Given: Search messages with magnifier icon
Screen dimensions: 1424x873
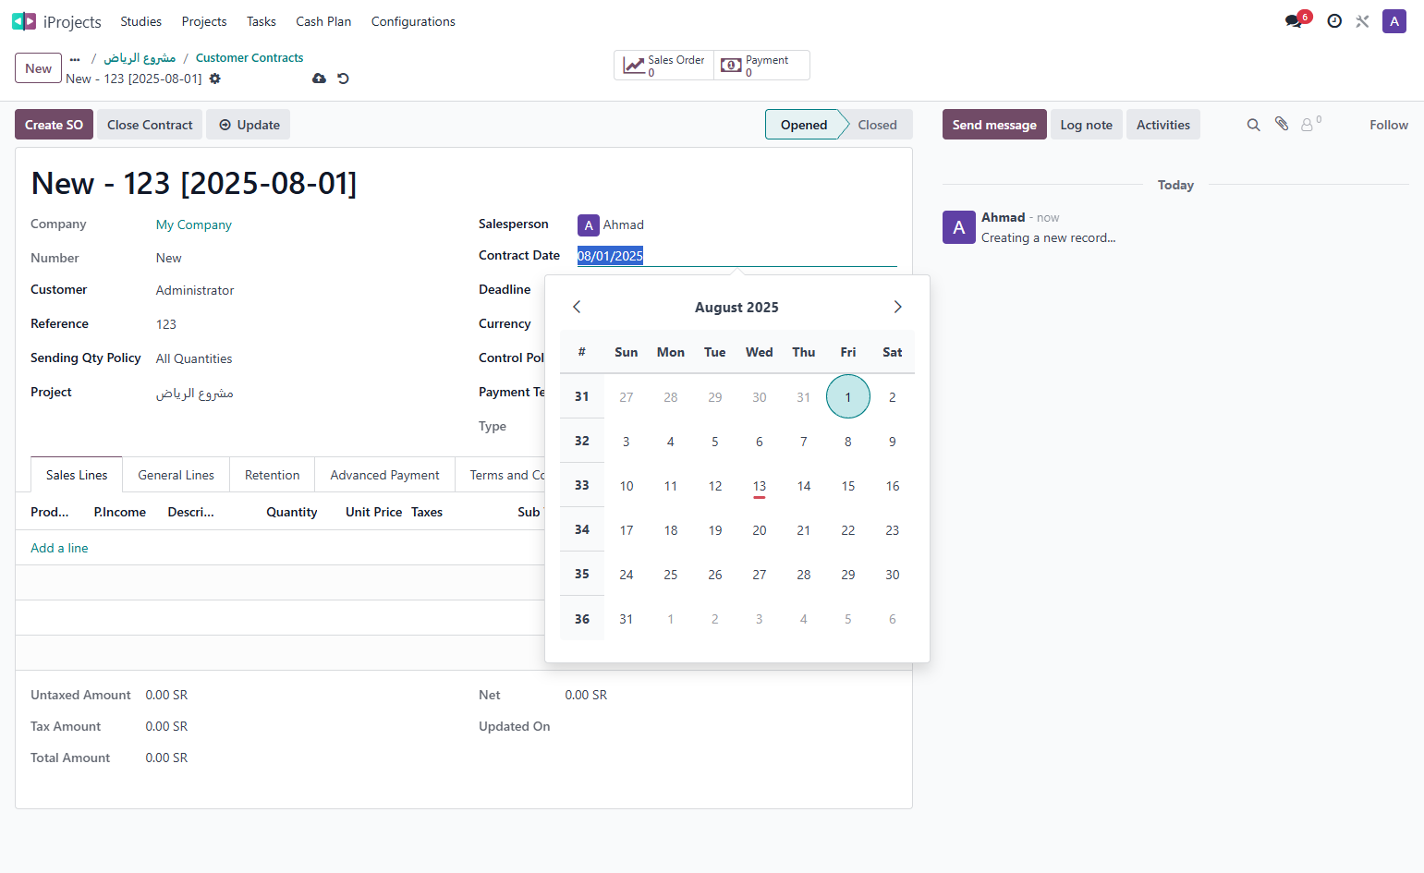Looking at the screenshot, I should (x=1253, y=125).
